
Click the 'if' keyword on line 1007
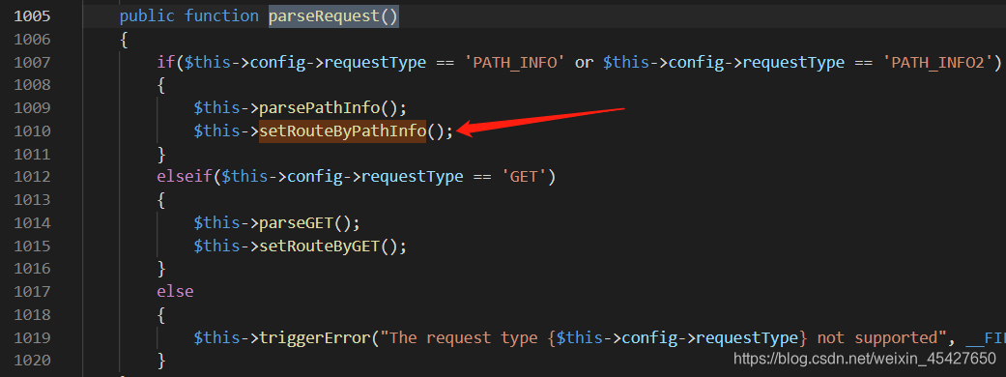(166, 62)
